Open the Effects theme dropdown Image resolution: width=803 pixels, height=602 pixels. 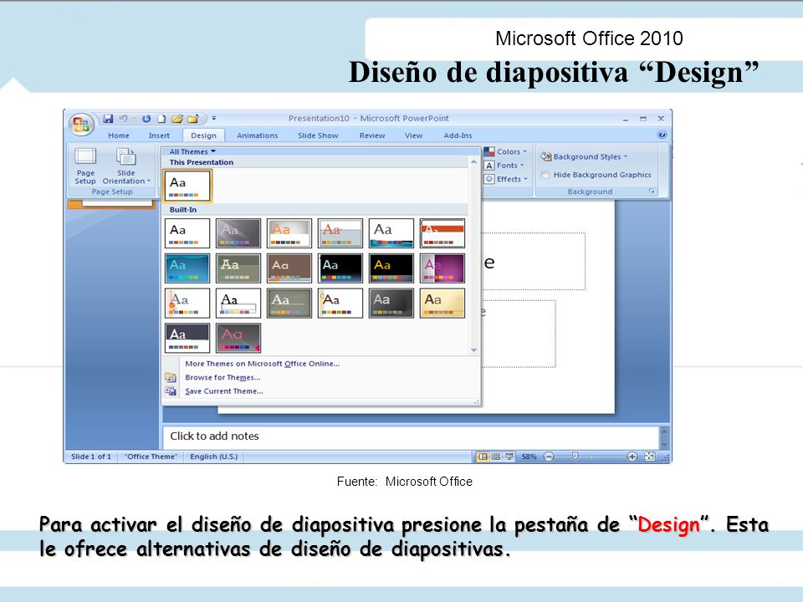click(506, 179)
